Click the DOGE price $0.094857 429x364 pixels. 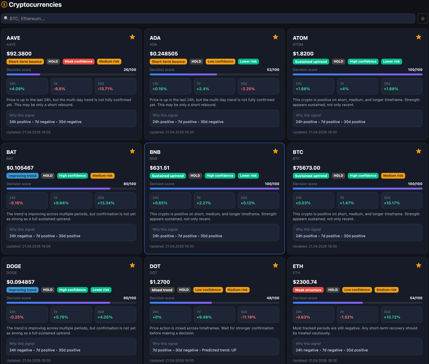(x=21, y=282)
